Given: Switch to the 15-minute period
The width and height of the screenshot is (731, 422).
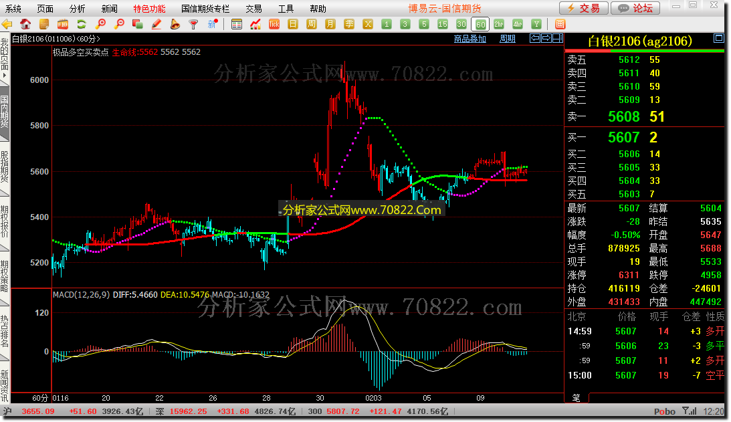Looking at the screenshot, I should 443,24.
